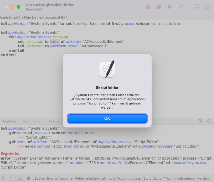
Task: Click 'true' at end of first script line
Action: click(177, 24)
